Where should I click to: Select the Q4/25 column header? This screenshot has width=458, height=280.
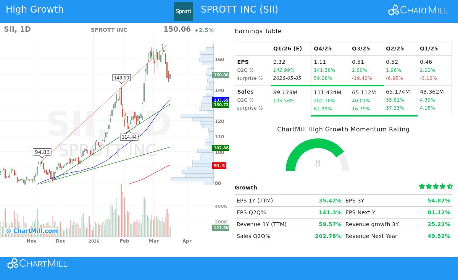(x=323, y=49)
